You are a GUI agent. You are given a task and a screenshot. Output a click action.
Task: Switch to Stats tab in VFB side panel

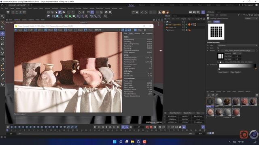[x=131, y=33]
